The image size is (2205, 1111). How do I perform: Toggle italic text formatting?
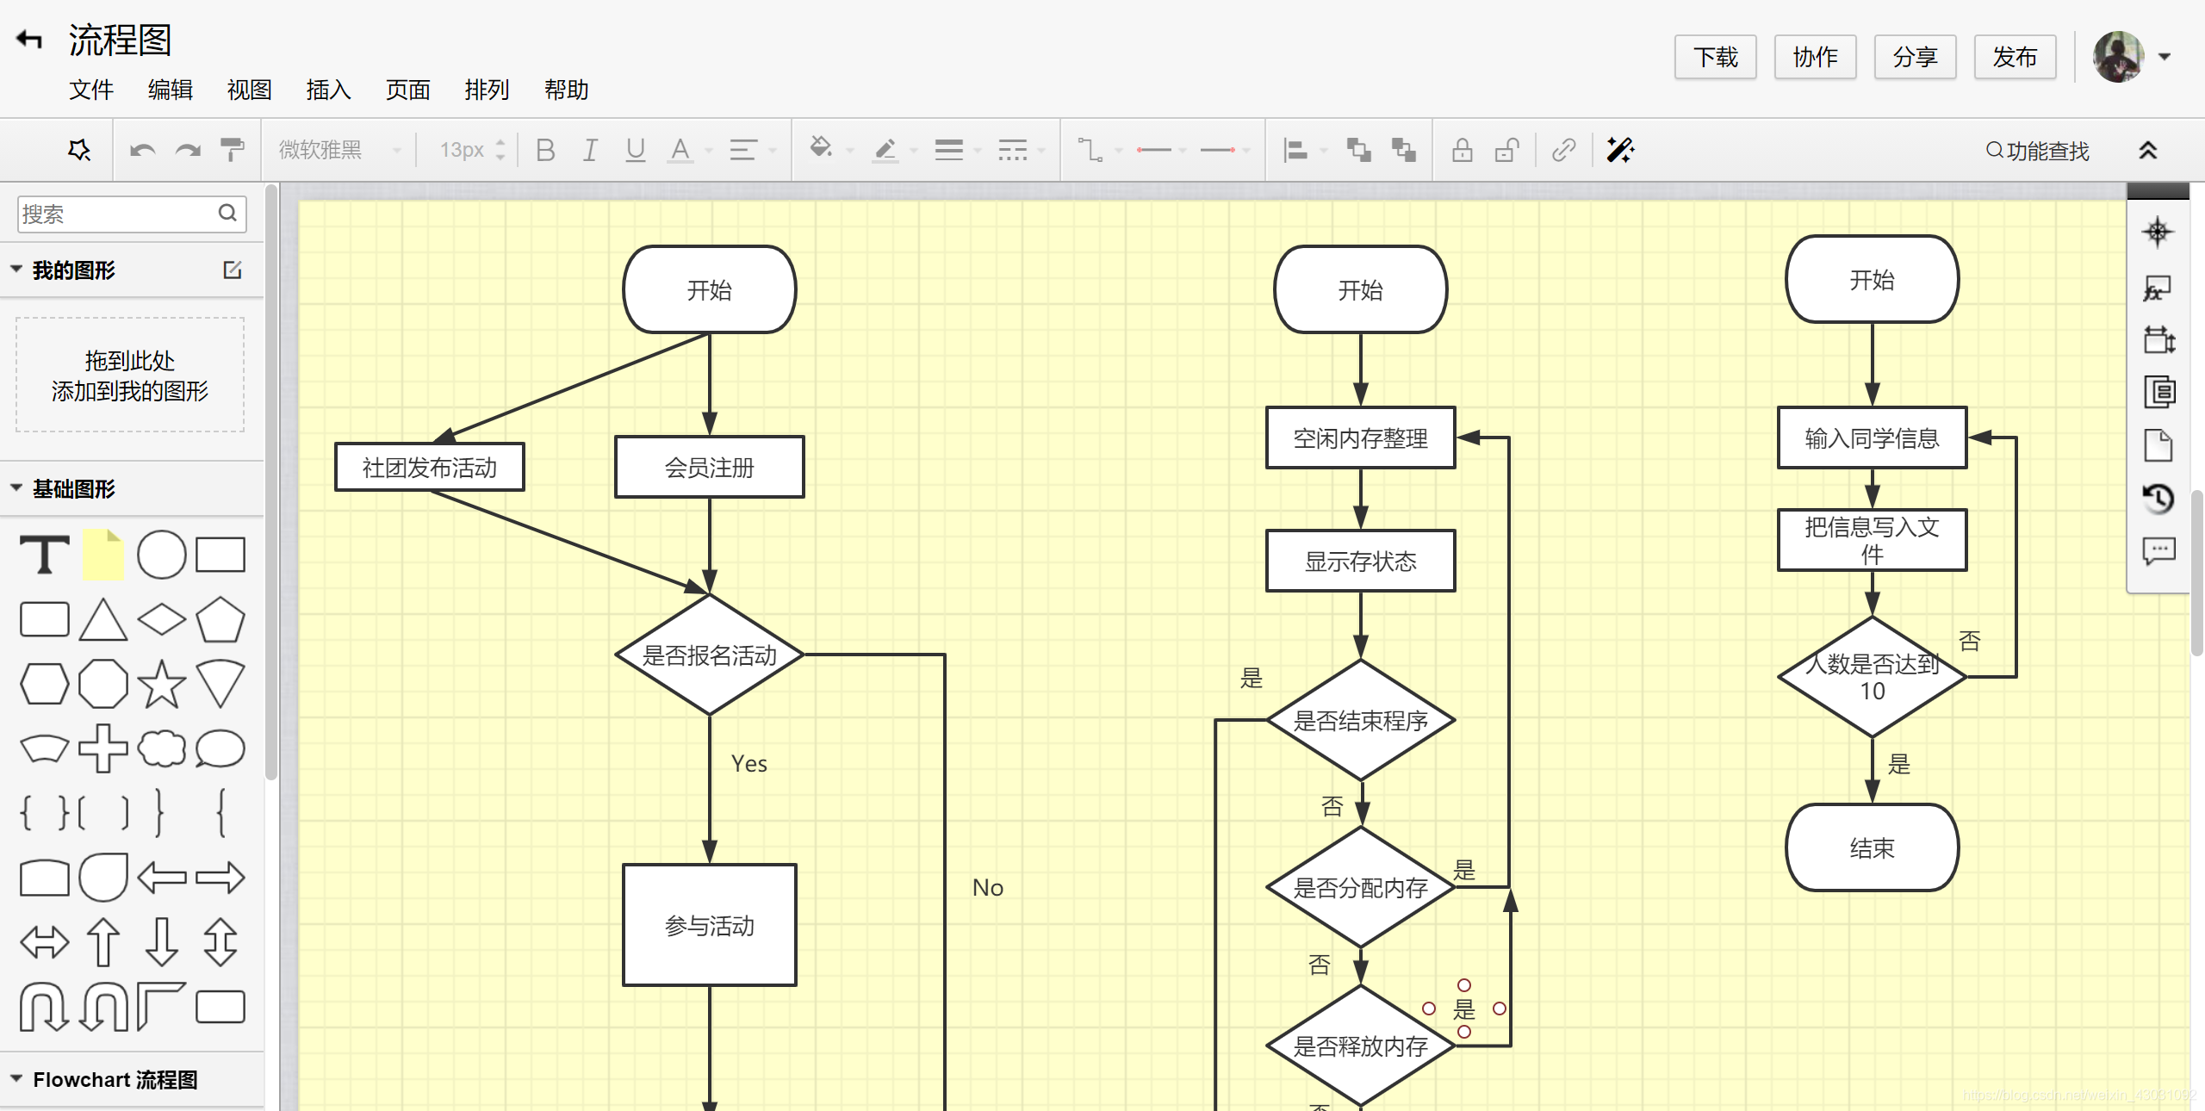(x=590, y=150)
